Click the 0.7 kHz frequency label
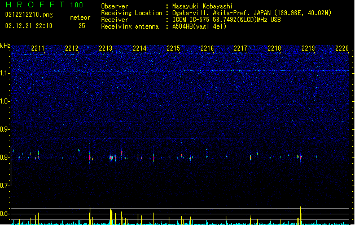This screenshot has width=355, height=225. [x=5, y=186]
